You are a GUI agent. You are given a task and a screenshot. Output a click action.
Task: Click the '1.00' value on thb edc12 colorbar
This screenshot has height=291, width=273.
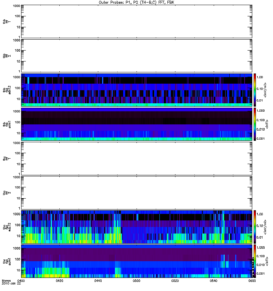pyautogui.click(x=260, y=77)
